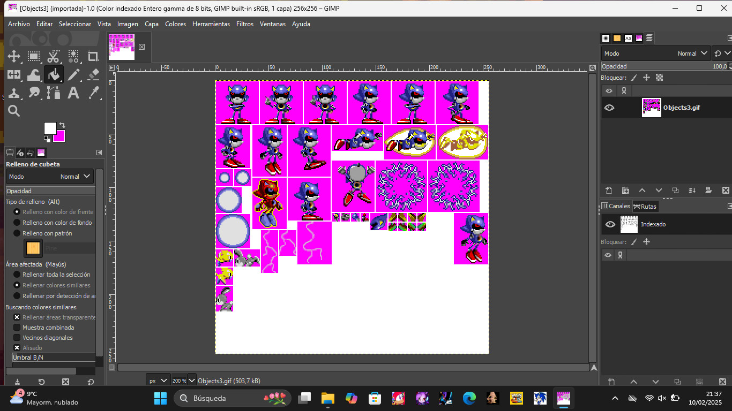Pick the Text tool

(73, 93)
